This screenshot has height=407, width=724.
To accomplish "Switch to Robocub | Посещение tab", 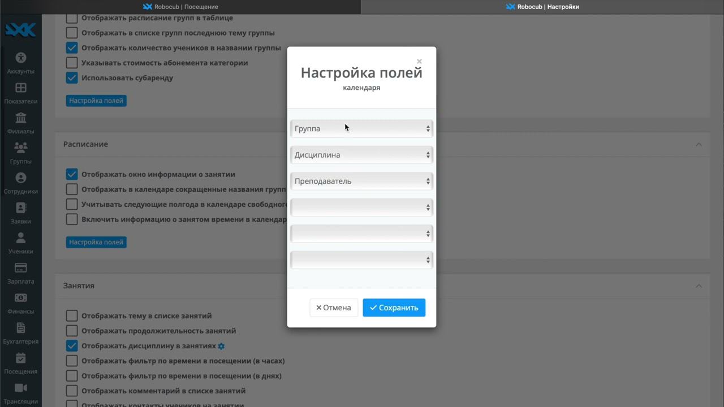I will click(180, 7).
